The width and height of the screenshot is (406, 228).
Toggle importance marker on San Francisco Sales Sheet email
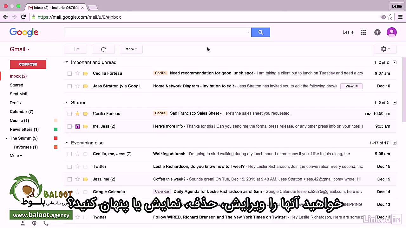[x=85, y=114]
